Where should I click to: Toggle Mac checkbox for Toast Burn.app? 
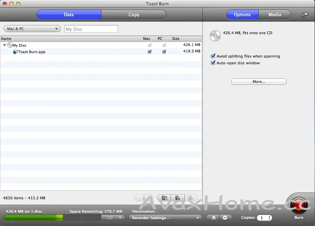[150, 51]
